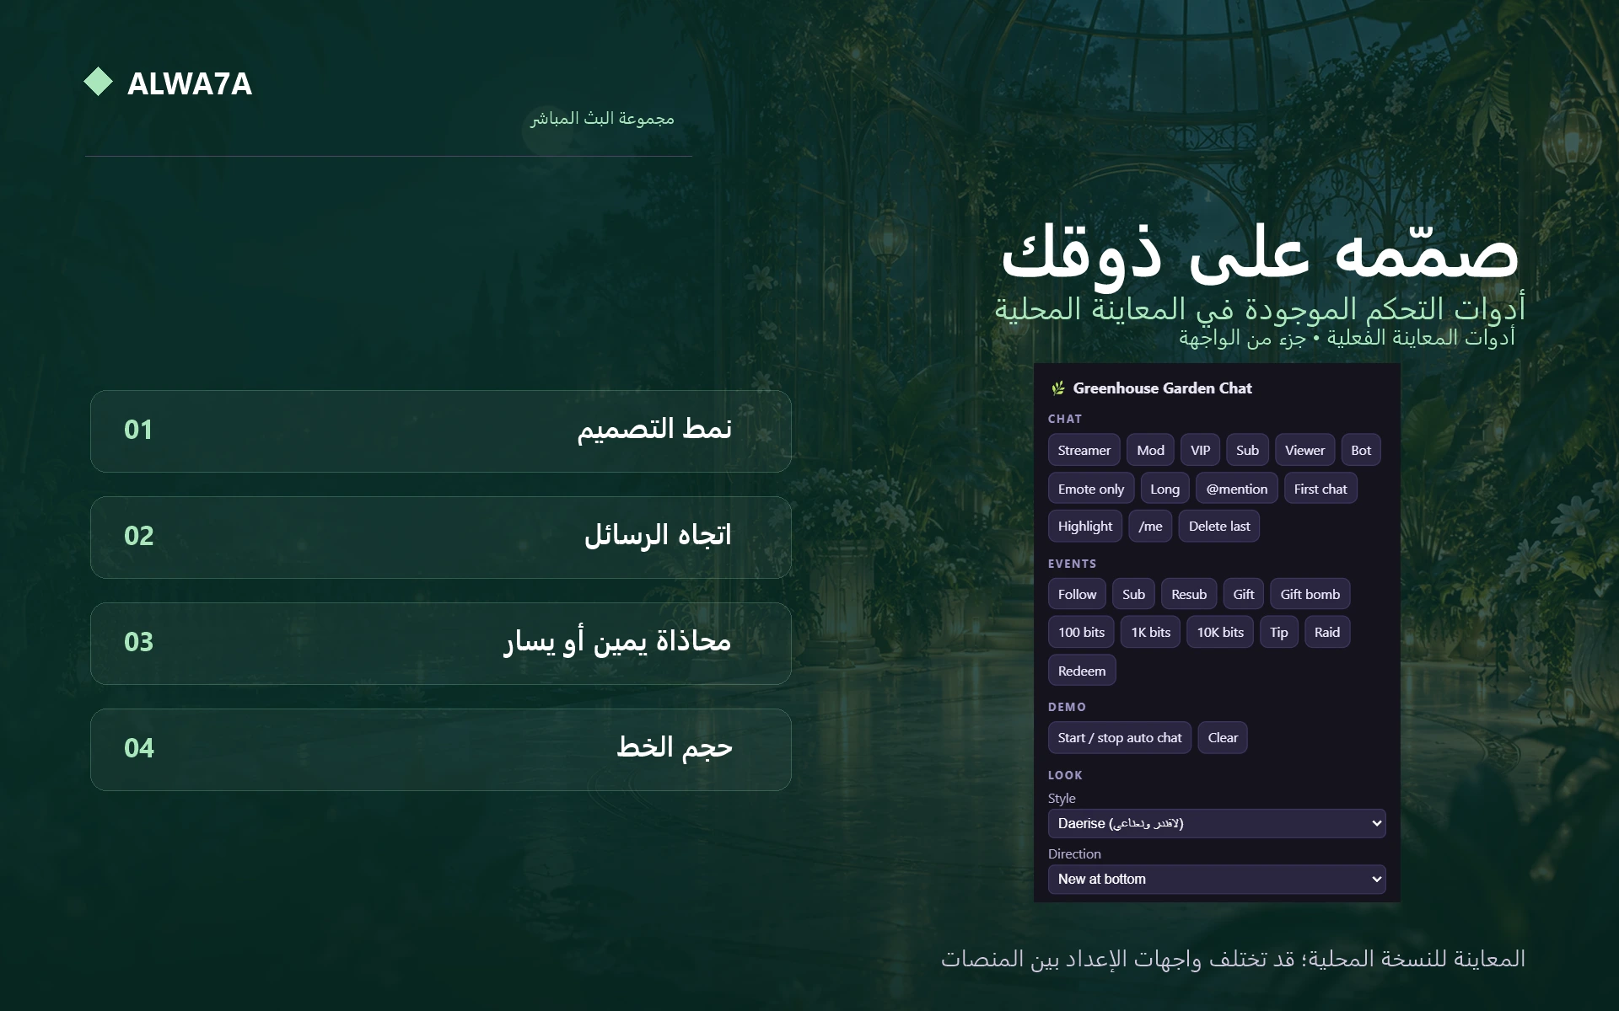This screenshot has width=1619, height=1011.
Task: Click the مجموعة البث المباشر label
Action: tap(602, 118)
